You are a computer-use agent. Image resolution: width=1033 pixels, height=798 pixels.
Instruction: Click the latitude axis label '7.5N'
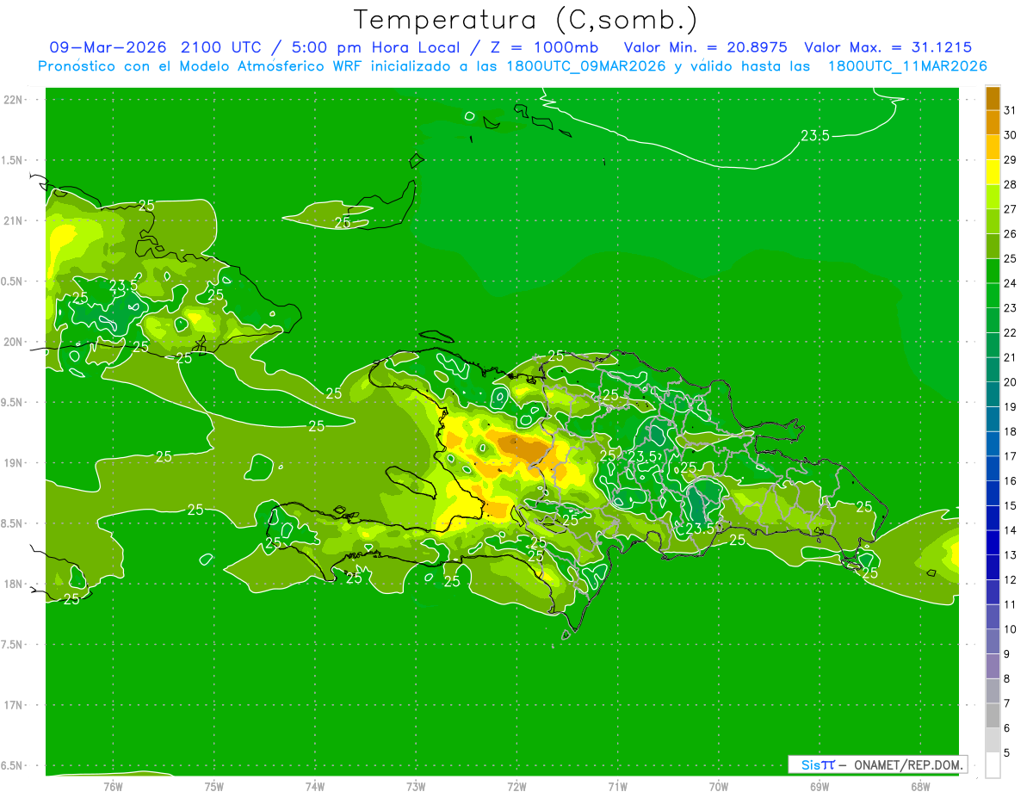click(x=12, y=645)
